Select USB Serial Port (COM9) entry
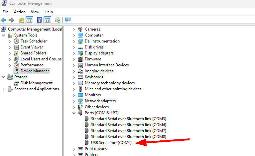Viewport: 255px width, 156px height. (111, 143)
